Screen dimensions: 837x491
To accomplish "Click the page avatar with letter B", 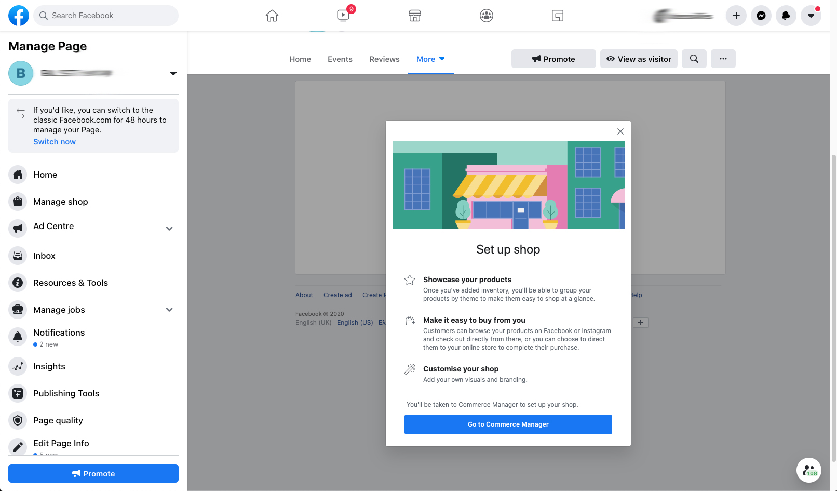I will coord(21,73).
